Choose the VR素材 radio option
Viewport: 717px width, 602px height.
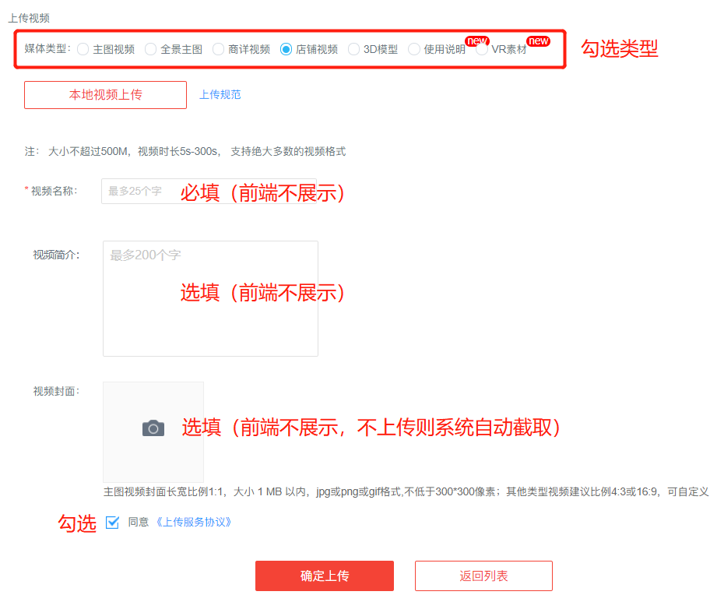click(x=482, y=49)
